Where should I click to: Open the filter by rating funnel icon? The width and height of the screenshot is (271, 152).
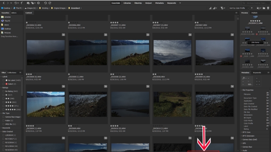(223, 8)
